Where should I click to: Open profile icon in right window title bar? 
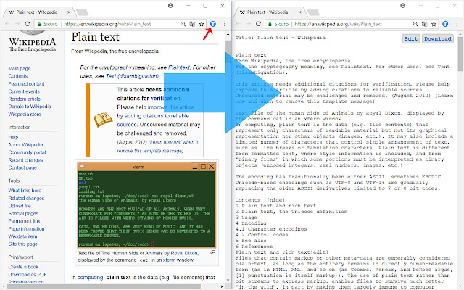point(403,6)
